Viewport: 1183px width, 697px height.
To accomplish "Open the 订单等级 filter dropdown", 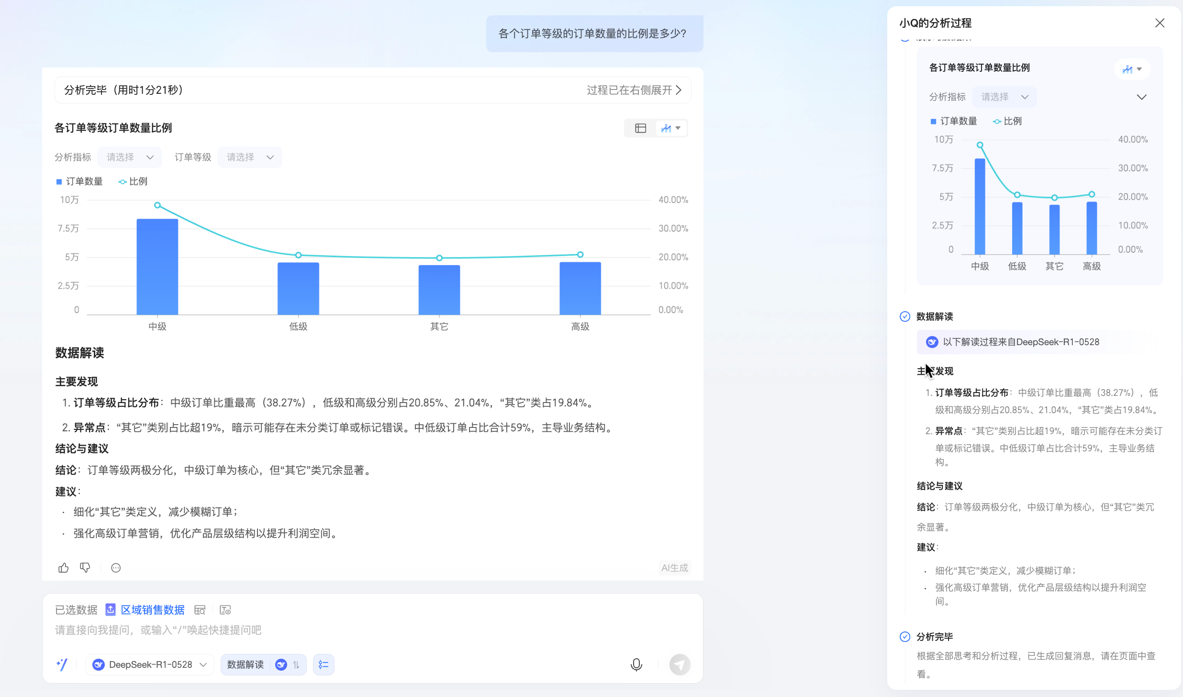I will (x=250, y=157).
